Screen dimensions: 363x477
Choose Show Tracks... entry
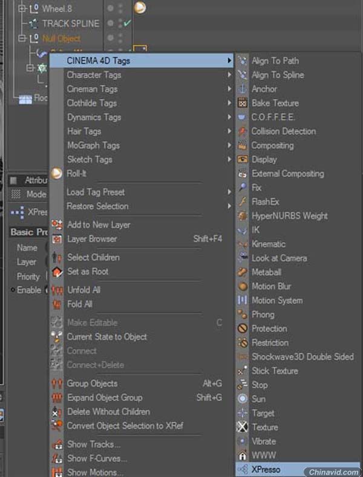point(142,444)
